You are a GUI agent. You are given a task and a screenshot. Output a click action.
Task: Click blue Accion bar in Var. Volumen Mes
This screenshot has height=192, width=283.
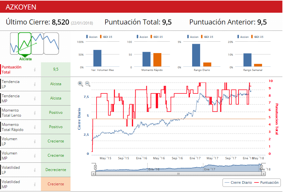tap(97, 58)
